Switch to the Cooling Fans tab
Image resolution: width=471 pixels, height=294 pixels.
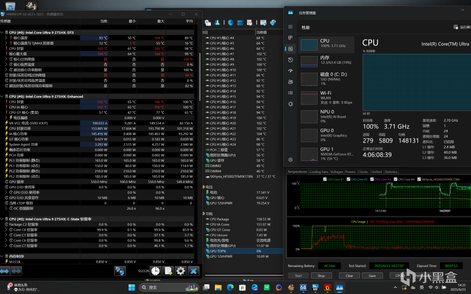point(319,172)
